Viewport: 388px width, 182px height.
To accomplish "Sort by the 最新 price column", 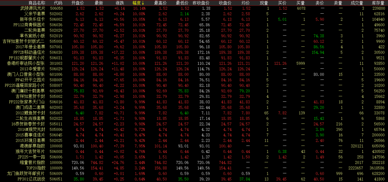I will 99,3.
